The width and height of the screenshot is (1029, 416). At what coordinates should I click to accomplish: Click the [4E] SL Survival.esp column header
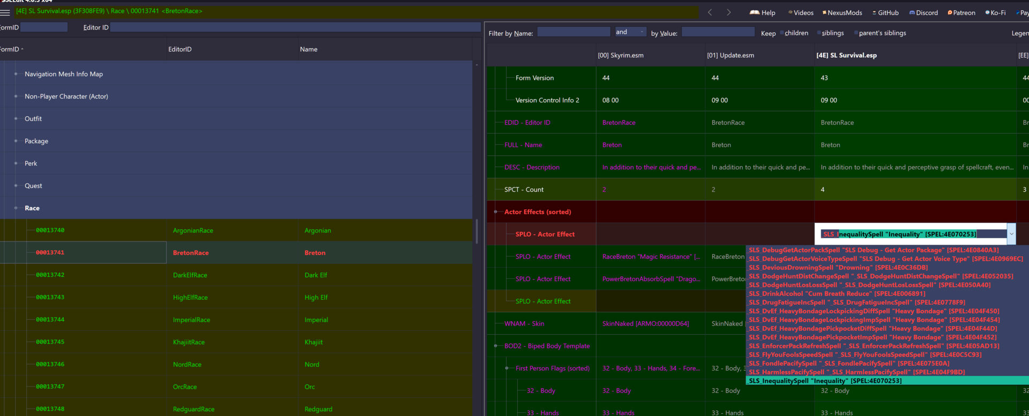(x=915, y=55)
